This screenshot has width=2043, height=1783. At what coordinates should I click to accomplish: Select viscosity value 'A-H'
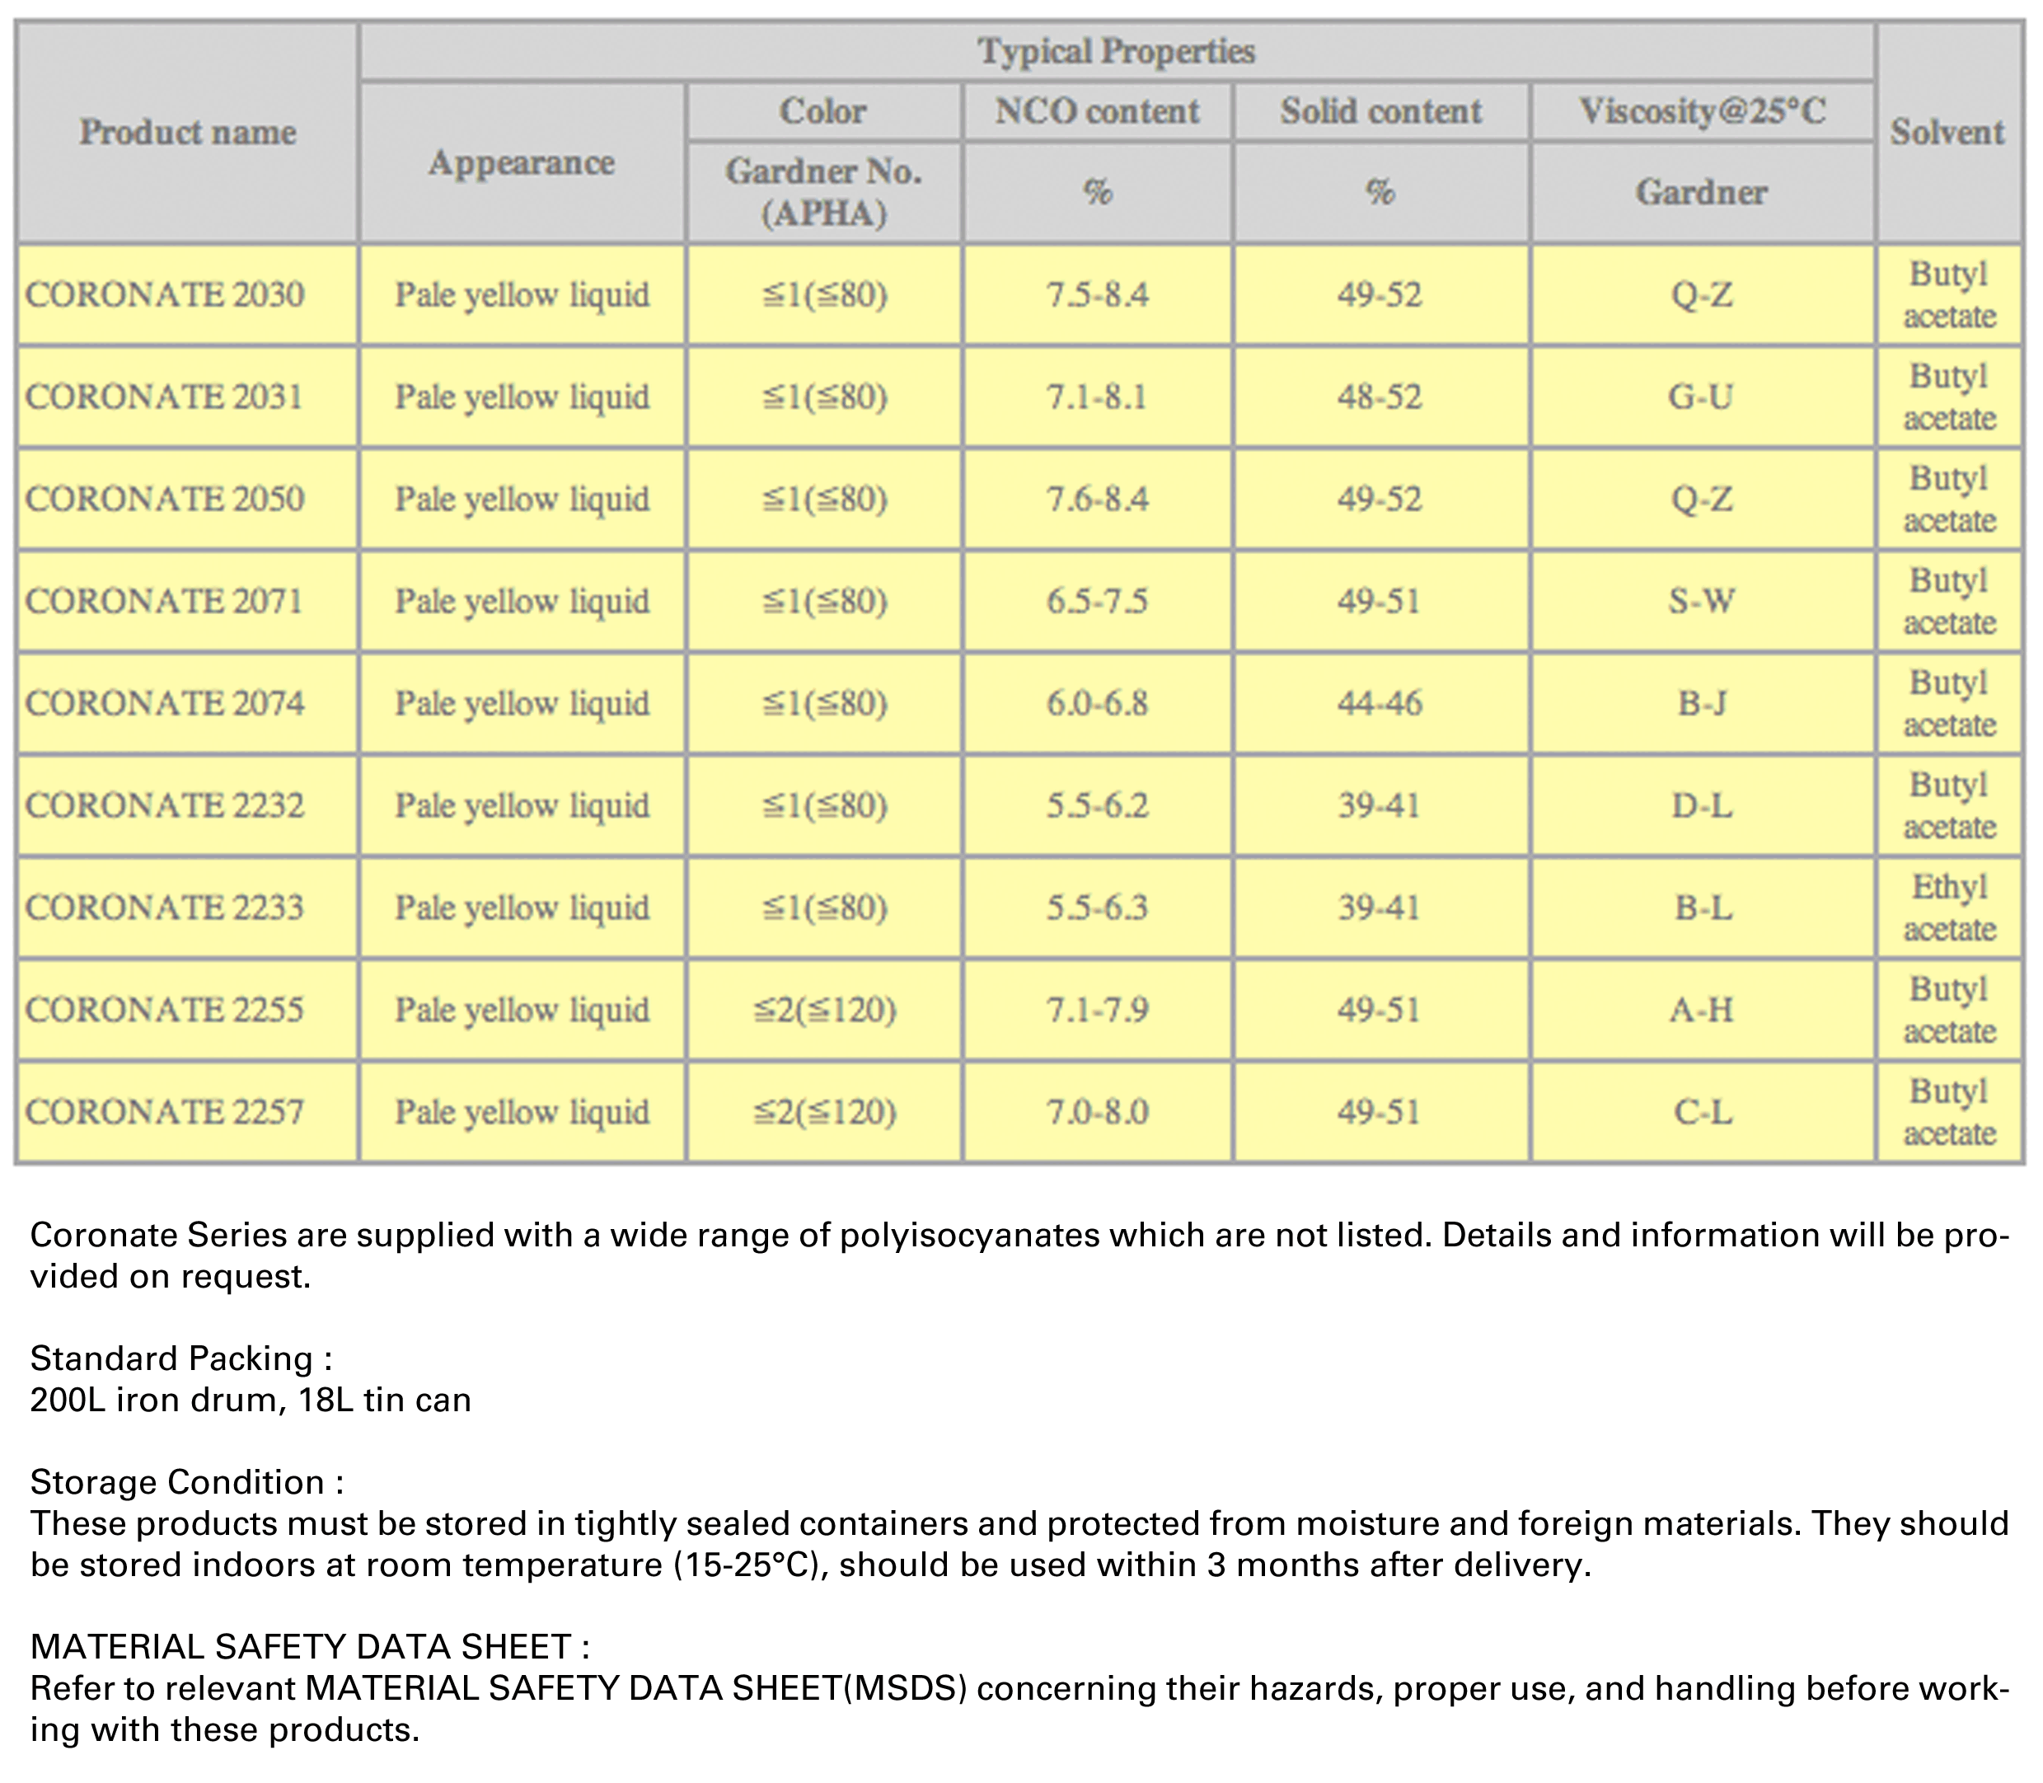(1702, 1010)
